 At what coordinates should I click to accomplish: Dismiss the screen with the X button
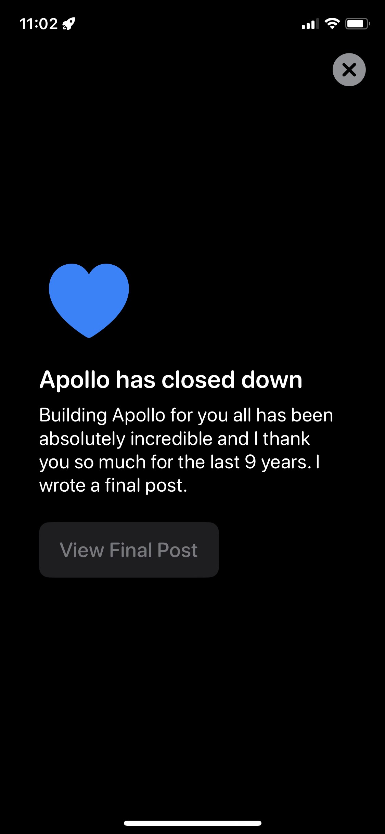349,69
